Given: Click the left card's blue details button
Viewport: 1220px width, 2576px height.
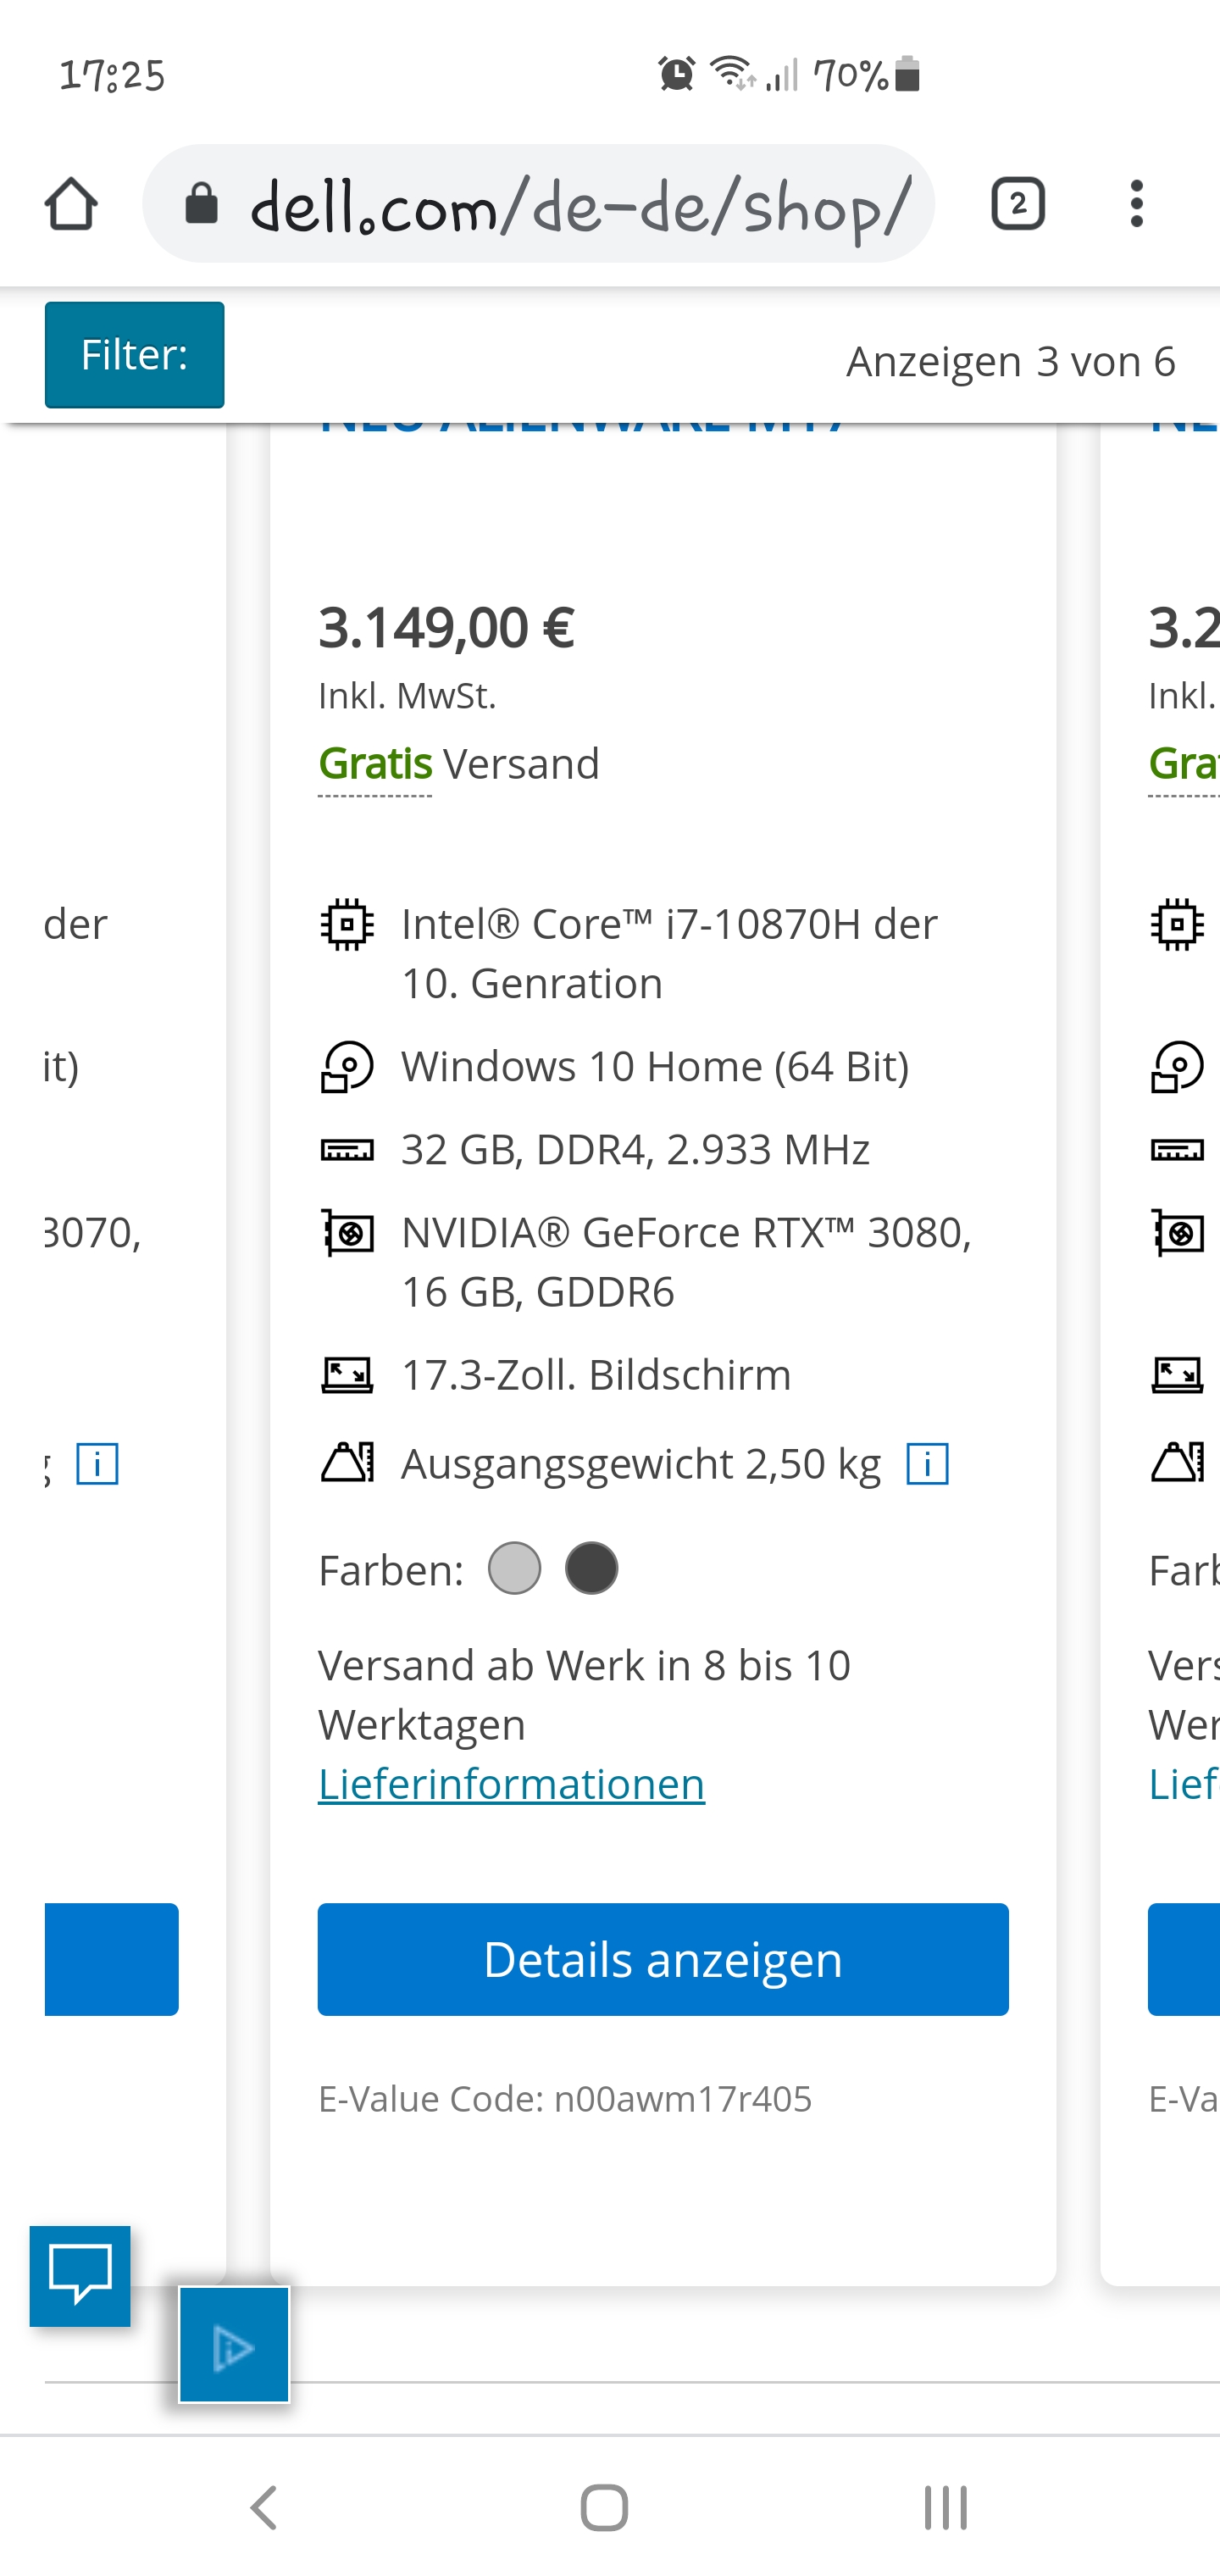Looking at the screenshot, I should [x=112, y=1959].
